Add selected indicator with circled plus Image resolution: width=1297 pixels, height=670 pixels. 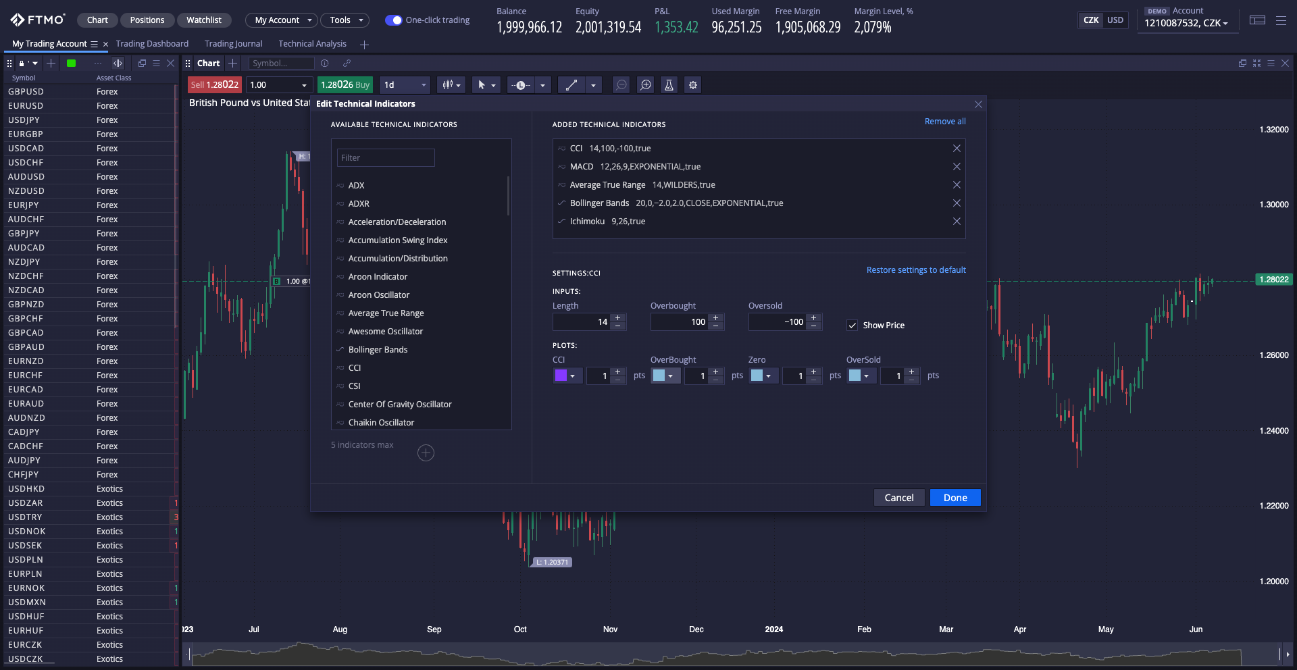426,453
